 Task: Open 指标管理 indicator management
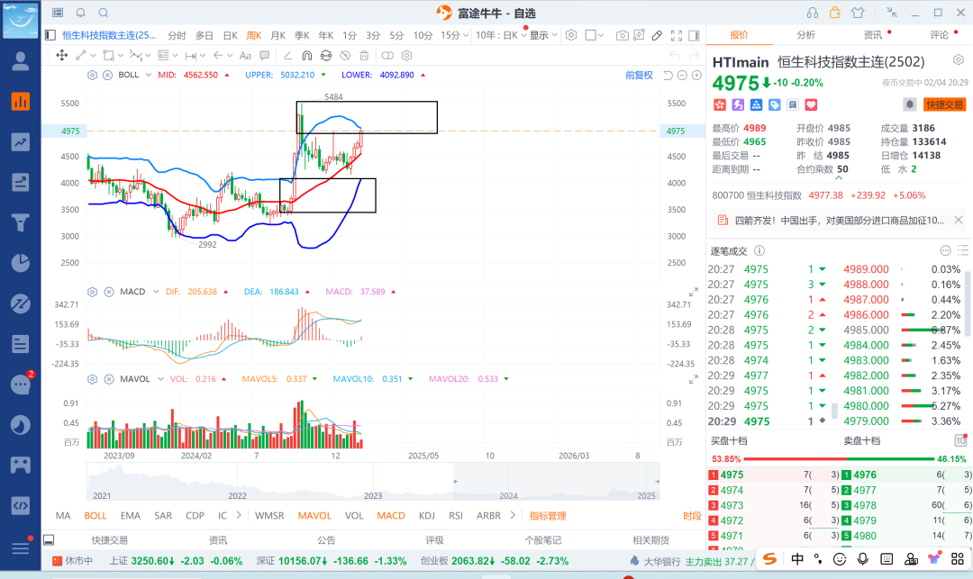coord(548,516)
